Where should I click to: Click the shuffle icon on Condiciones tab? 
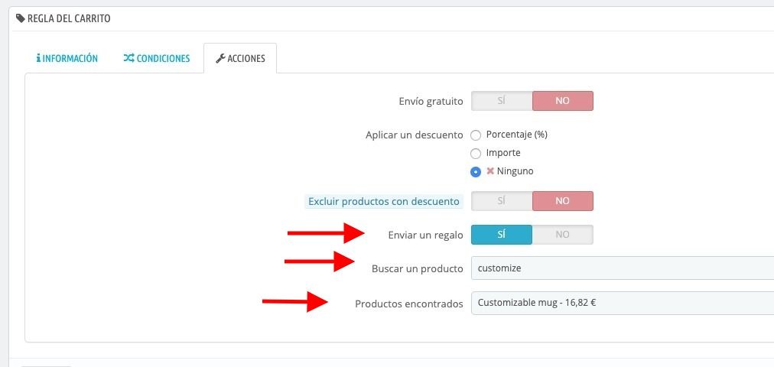click(x=128, y=58)
